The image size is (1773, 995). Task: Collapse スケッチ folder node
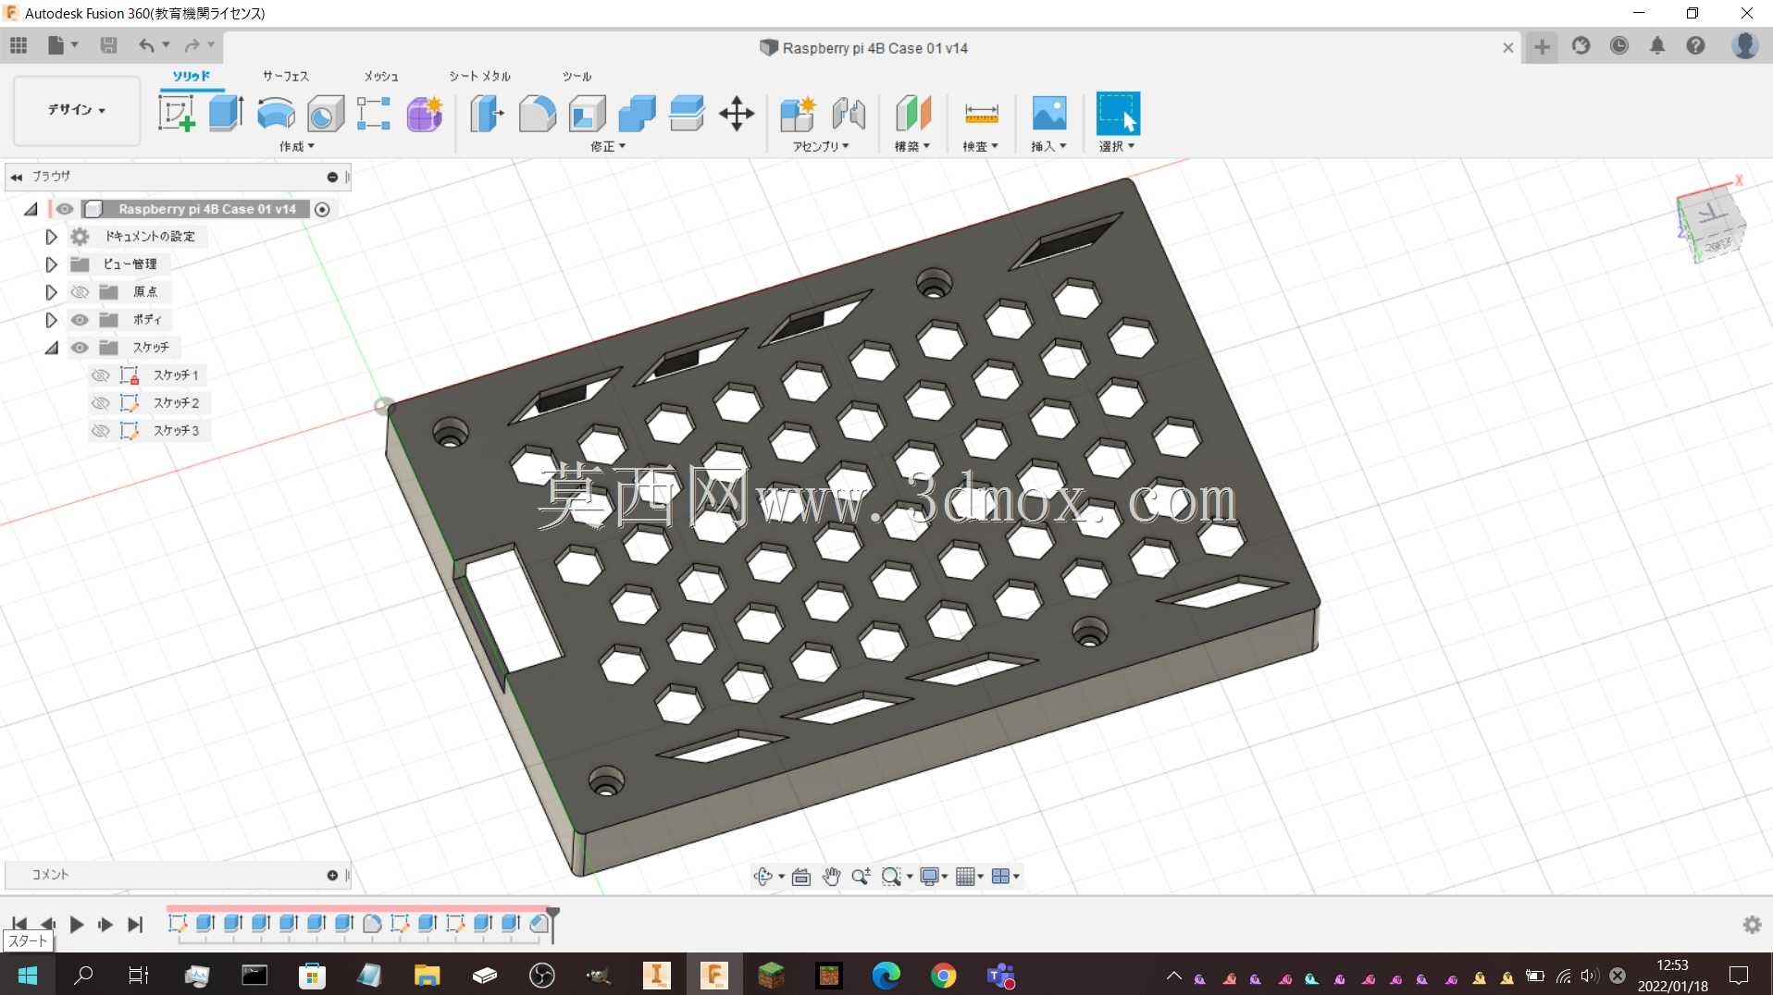(x=51, y=348)
